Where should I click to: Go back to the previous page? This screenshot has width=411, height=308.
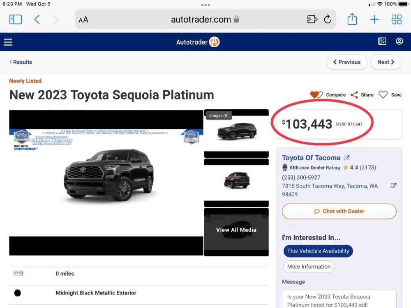(37, 19)
